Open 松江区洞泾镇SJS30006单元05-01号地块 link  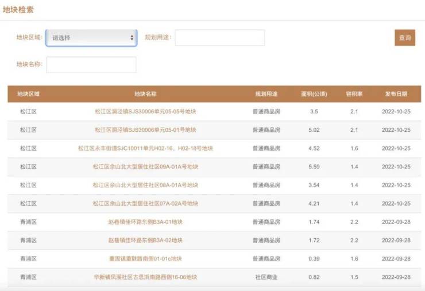click(145, 130)
